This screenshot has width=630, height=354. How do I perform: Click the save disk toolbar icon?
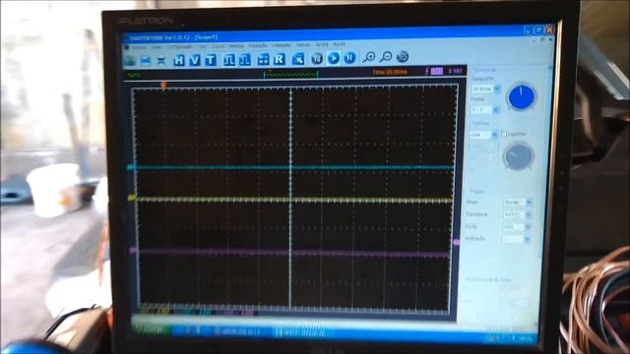(x=146, y=61)
